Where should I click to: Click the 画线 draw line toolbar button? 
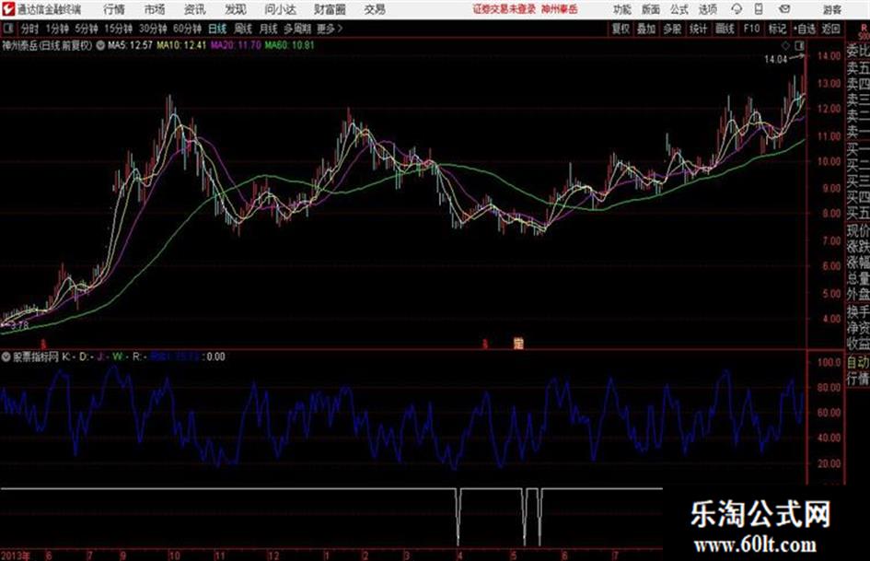click(725, 29)
